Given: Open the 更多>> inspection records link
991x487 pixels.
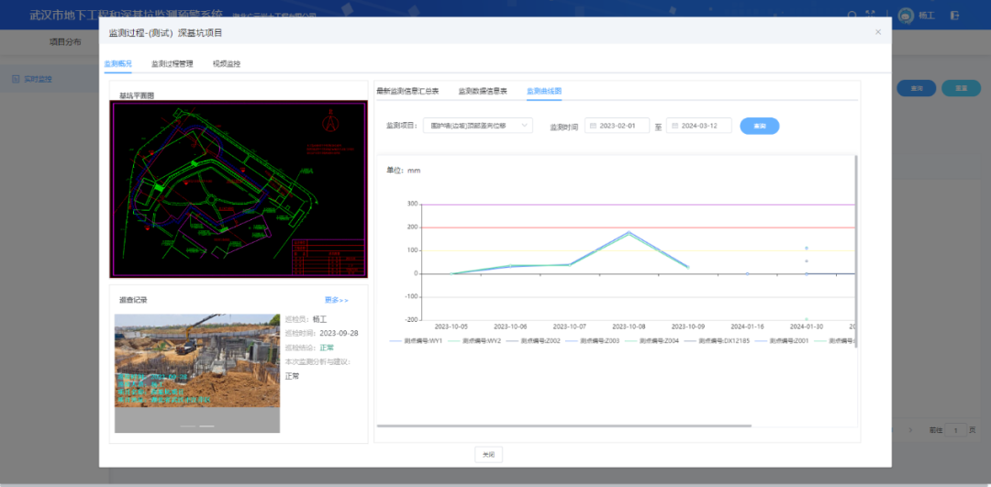Looking at the screenshot, I should pyautogui.click(x=337, y=300).
